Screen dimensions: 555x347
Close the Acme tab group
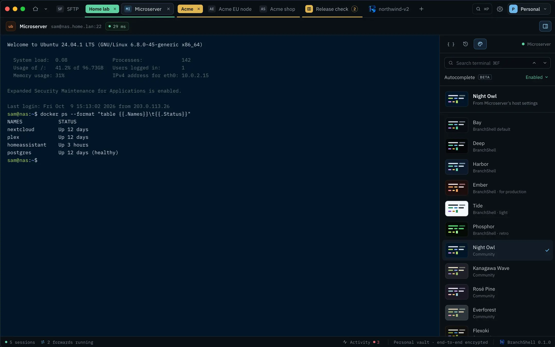199,9
